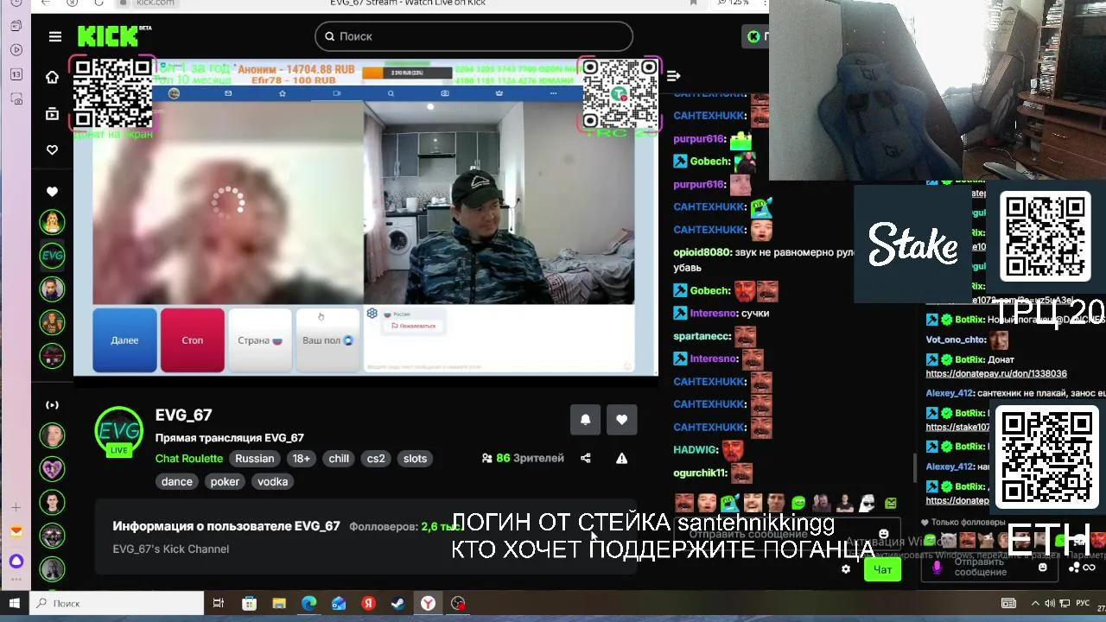Open the Windows Start menu

[15, 604]
